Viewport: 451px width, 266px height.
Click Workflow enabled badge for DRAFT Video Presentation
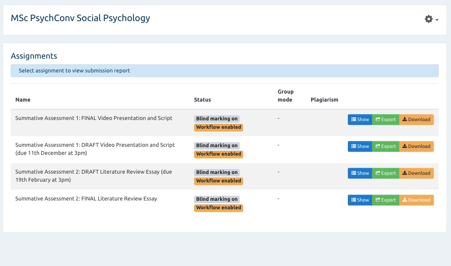coord(219,154)
